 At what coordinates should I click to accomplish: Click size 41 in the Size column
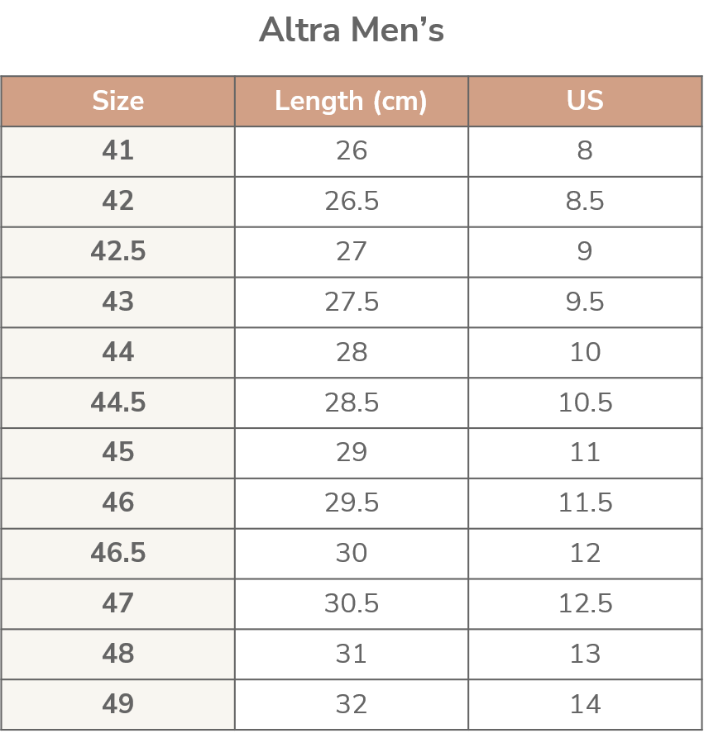point(117,151)
